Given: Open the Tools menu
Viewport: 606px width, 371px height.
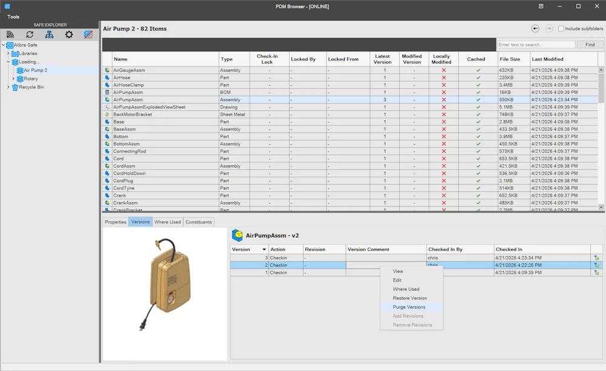Looking at the screenshot, I should pyautogui.click(x=13, y=17).
